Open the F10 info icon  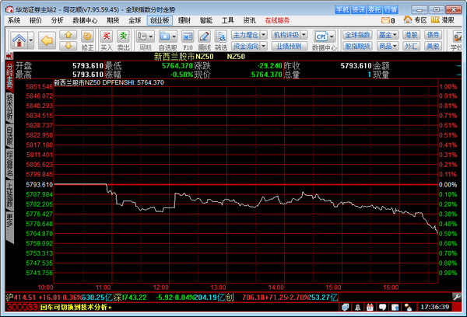(188, 37)
